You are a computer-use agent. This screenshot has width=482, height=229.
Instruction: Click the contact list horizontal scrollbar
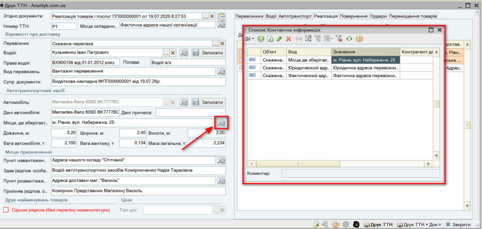[x=340, y=164]
